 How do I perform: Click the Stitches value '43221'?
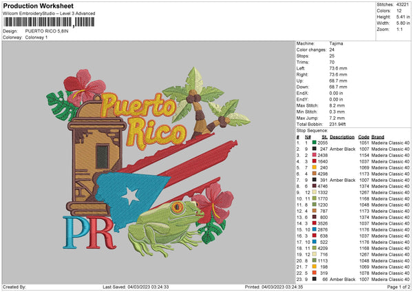(403, 5)
